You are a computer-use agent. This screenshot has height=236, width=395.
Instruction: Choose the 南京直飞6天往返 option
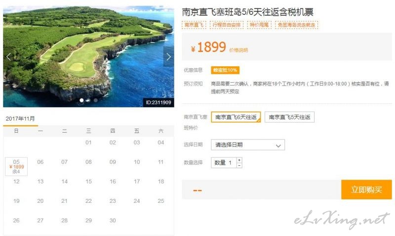[236, 117]
